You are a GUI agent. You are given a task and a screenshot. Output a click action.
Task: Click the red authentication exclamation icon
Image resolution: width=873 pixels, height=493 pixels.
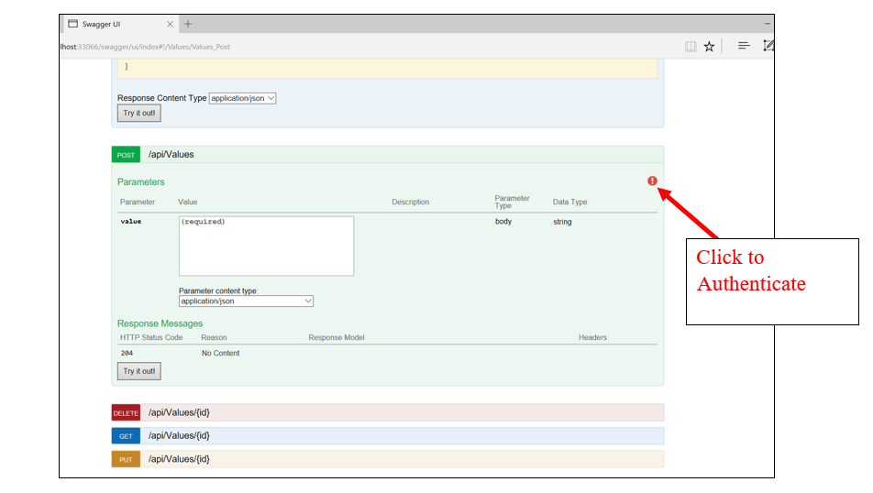(x=652, y=181)
